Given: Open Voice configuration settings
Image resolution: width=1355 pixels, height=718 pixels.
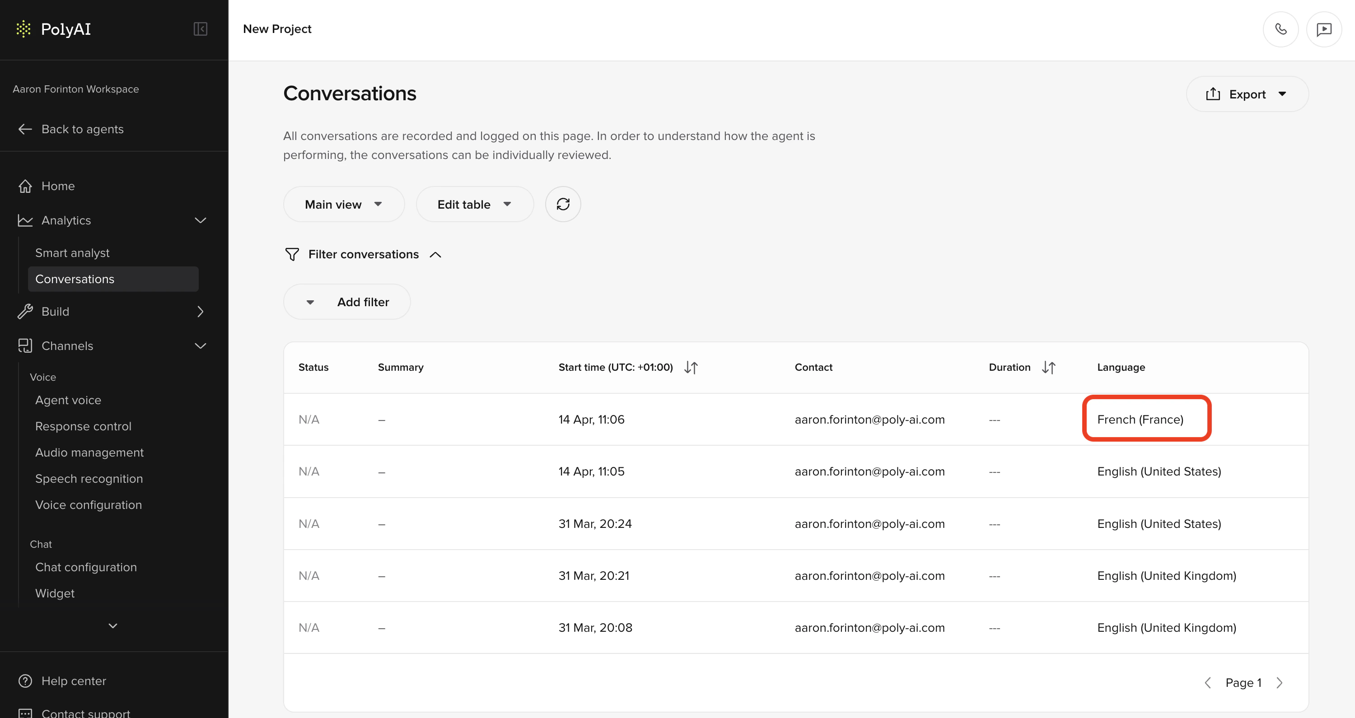Looking at the screenshot, I should coord(89,504).
